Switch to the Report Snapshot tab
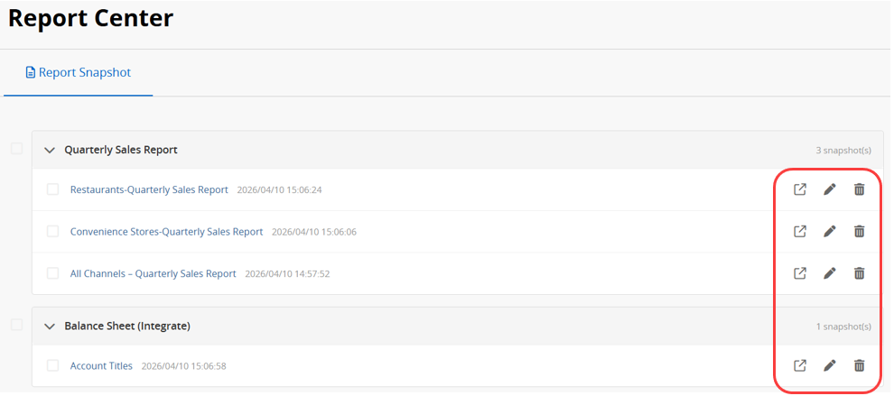894x405 pixels. (x=79, y=72)
